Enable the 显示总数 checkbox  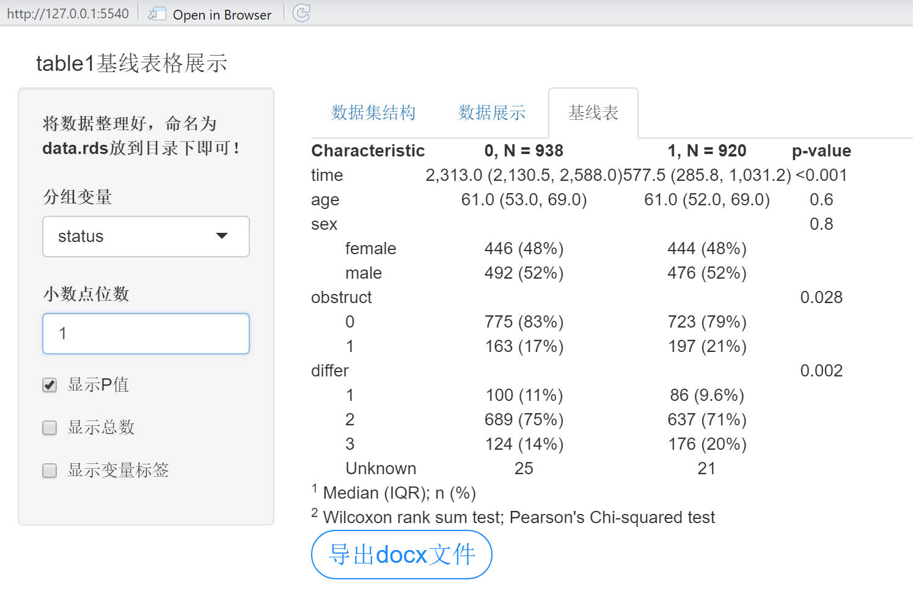click(50, 428)
